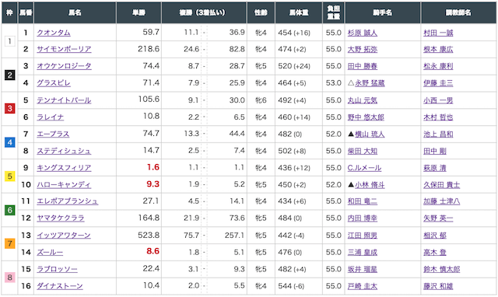This screenshot has width=498, height=297.
Task: Open horse link ラレイナ
Action: [50, 117]
